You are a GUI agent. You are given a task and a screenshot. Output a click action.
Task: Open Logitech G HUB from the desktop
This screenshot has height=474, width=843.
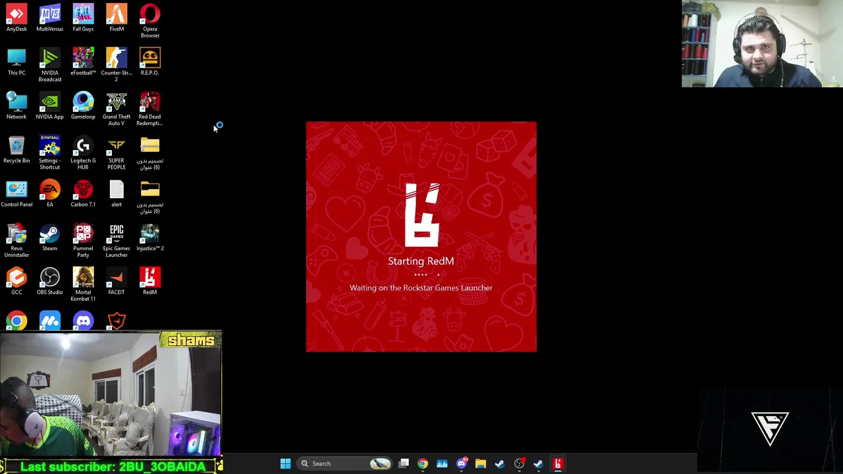tap(83, 153)
